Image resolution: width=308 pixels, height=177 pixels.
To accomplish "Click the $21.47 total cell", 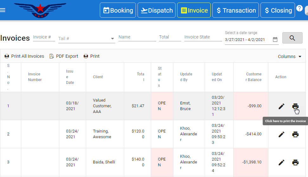I will coord(138,106).
